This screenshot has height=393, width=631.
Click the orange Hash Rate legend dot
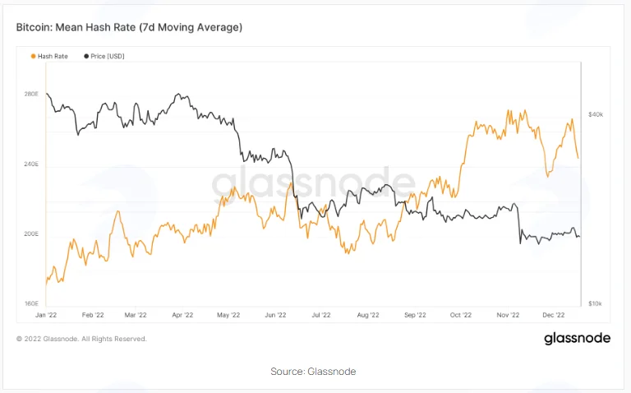click(34, 57)
